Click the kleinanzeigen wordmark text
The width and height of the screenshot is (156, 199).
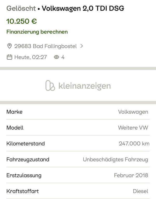[x=84, y=86]
